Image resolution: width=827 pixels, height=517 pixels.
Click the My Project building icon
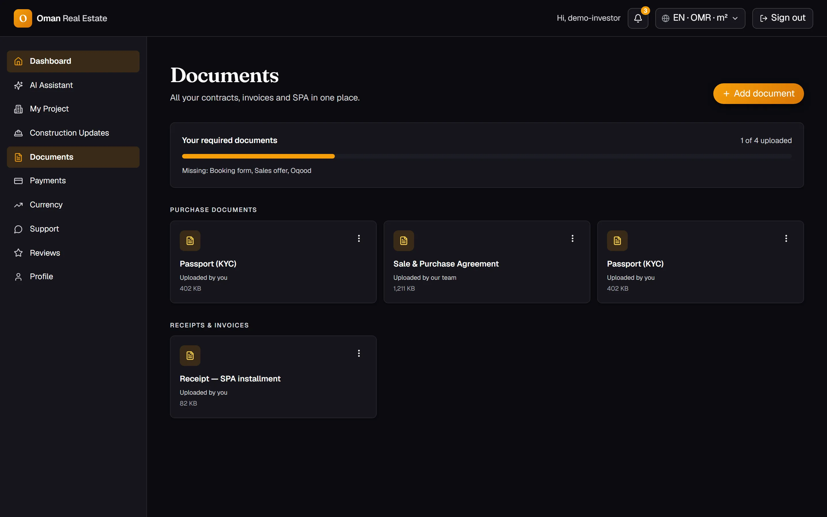[x=18, y=109]
